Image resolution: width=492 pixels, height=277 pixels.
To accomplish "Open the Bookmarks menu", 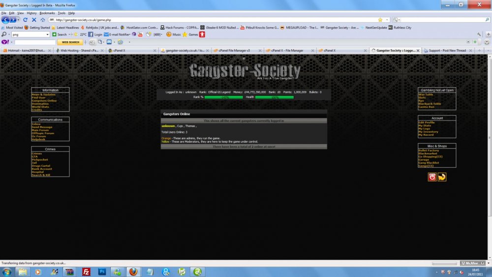I will point(47,13).
